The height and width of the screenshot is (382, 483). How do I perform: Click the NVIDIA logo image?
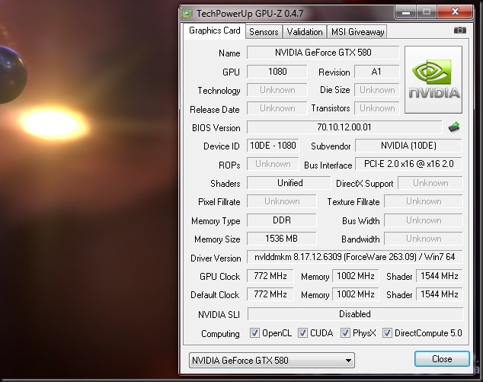tap(433, 80)
